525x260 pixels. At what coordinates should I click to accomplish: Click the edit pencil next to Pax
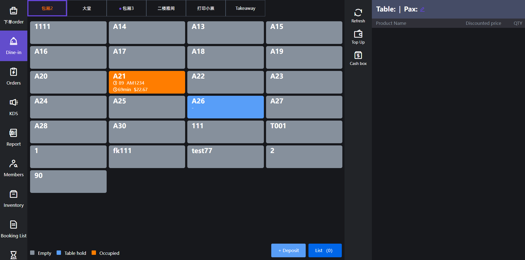422,9
